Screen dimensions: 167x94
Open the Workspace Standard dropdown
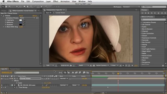(x=131, y=7)
